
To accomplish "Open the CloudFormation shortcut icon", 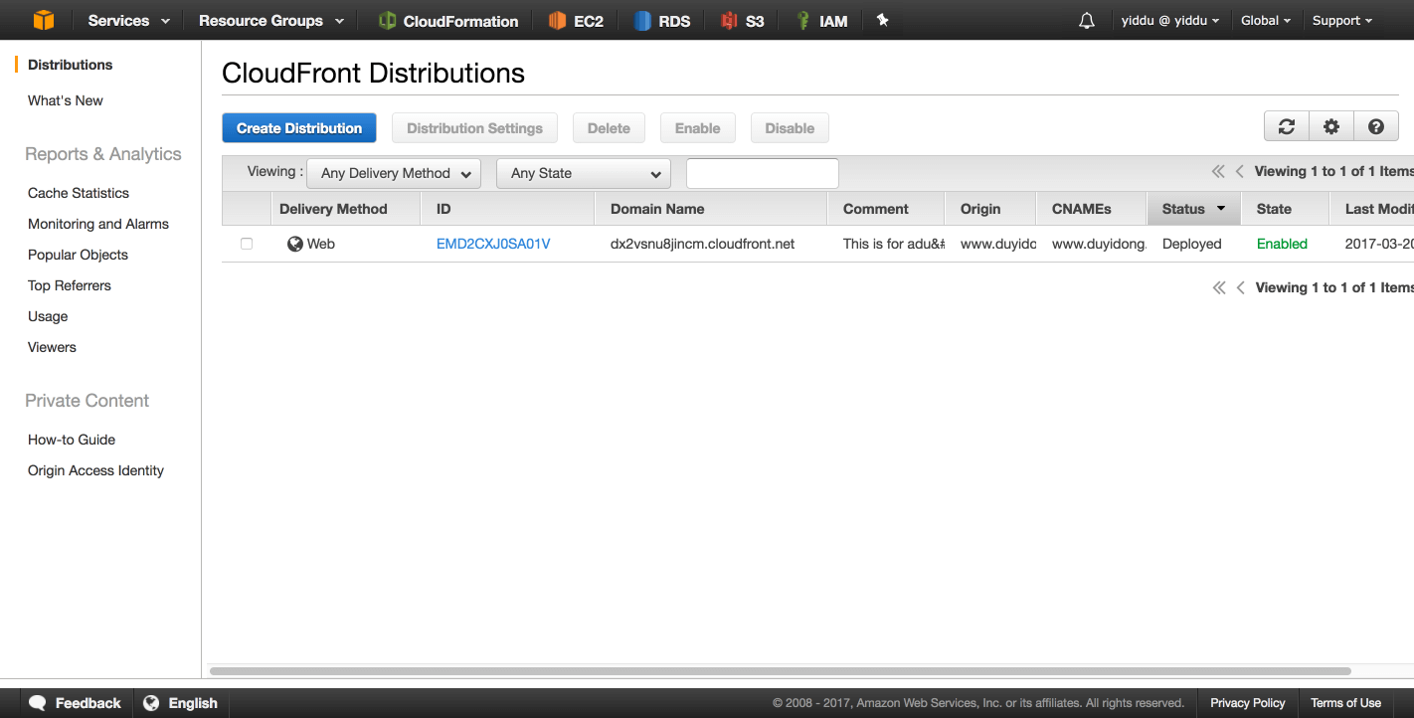I will point(387,21).
